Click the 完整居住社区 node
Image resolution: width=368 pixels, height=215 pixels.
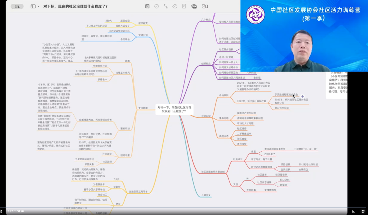100,66
